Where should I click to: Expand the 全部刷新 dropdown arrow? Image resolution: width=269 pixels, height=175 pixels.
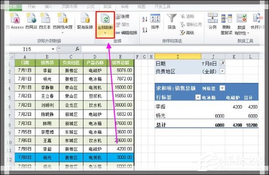(105, 33)
